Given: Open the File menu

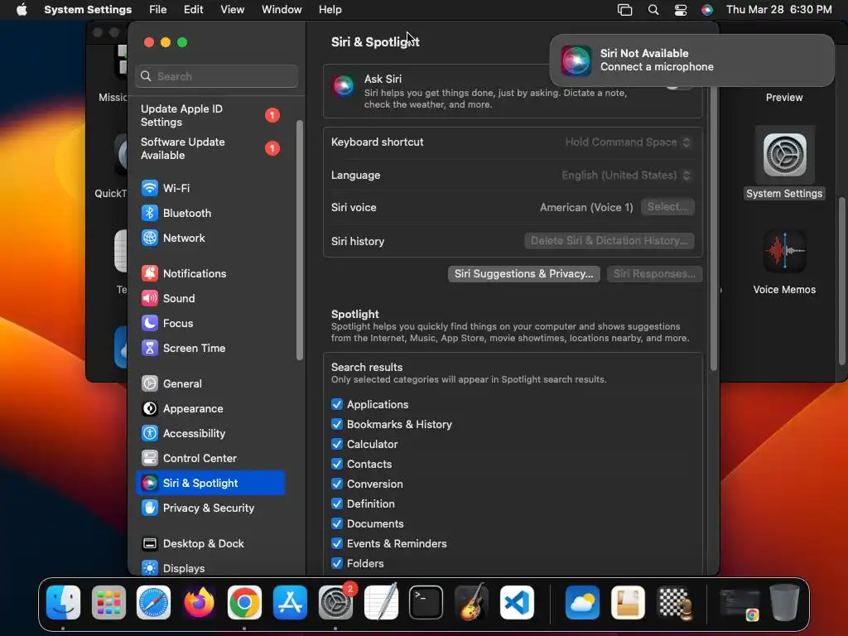Looking at the screenshot, I should [x=158, y=10].
